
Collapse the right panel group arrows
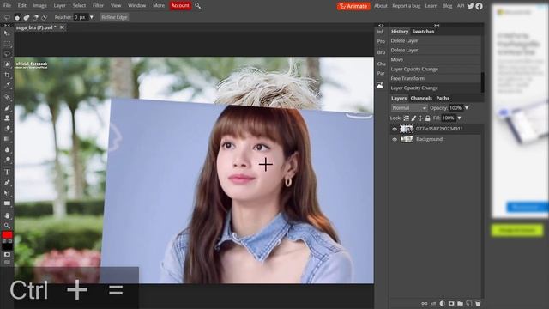click(437, 26)
